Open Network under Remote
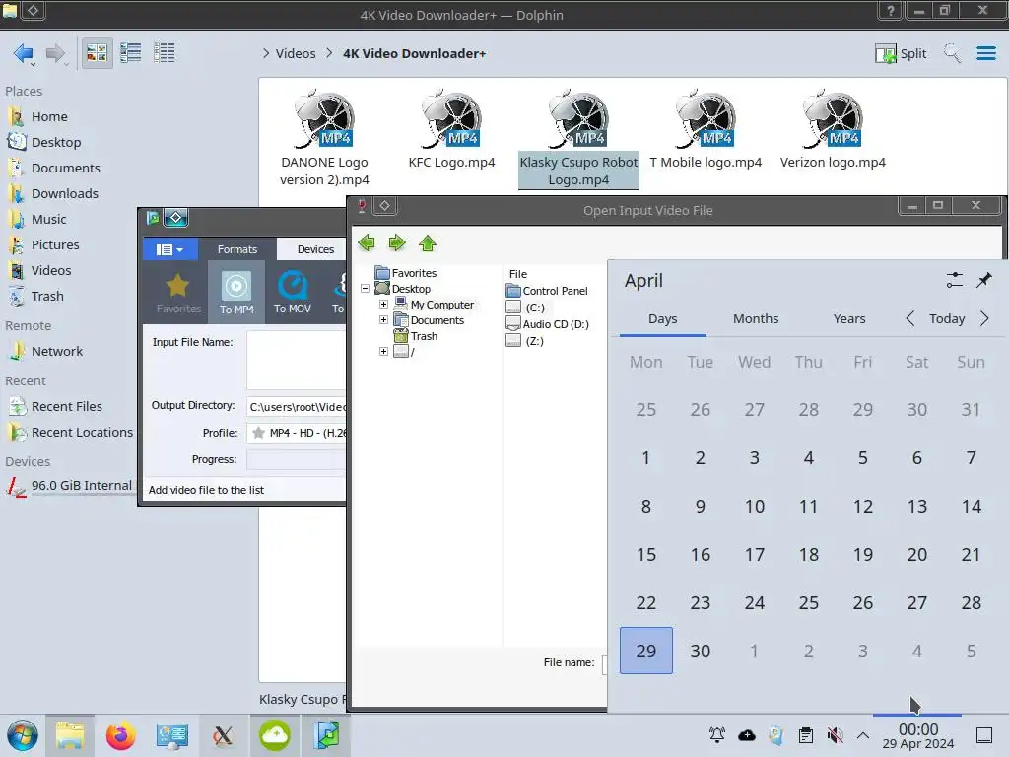 [56, 352]
